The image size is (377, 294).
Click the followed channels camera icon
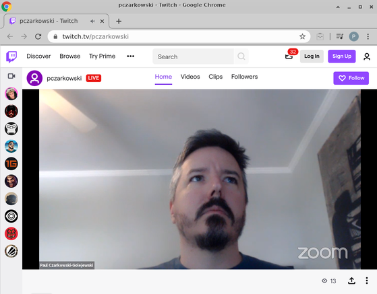[11, 76]
